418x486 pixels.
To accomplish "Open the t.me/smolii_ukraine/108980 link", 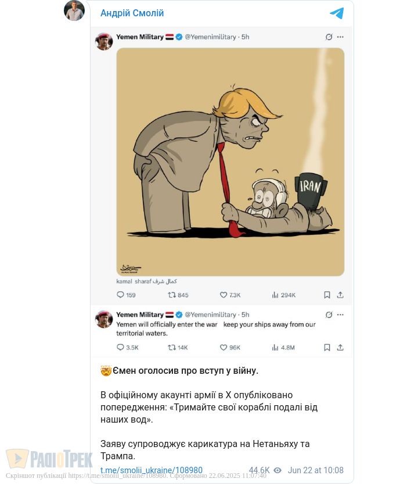I will click(x=152, y=470).
